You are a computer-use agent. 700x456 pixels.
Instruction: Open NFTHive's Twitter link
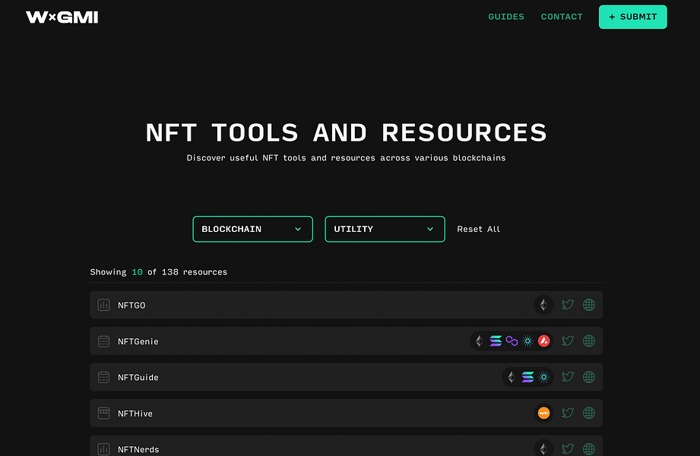(568, 413)
